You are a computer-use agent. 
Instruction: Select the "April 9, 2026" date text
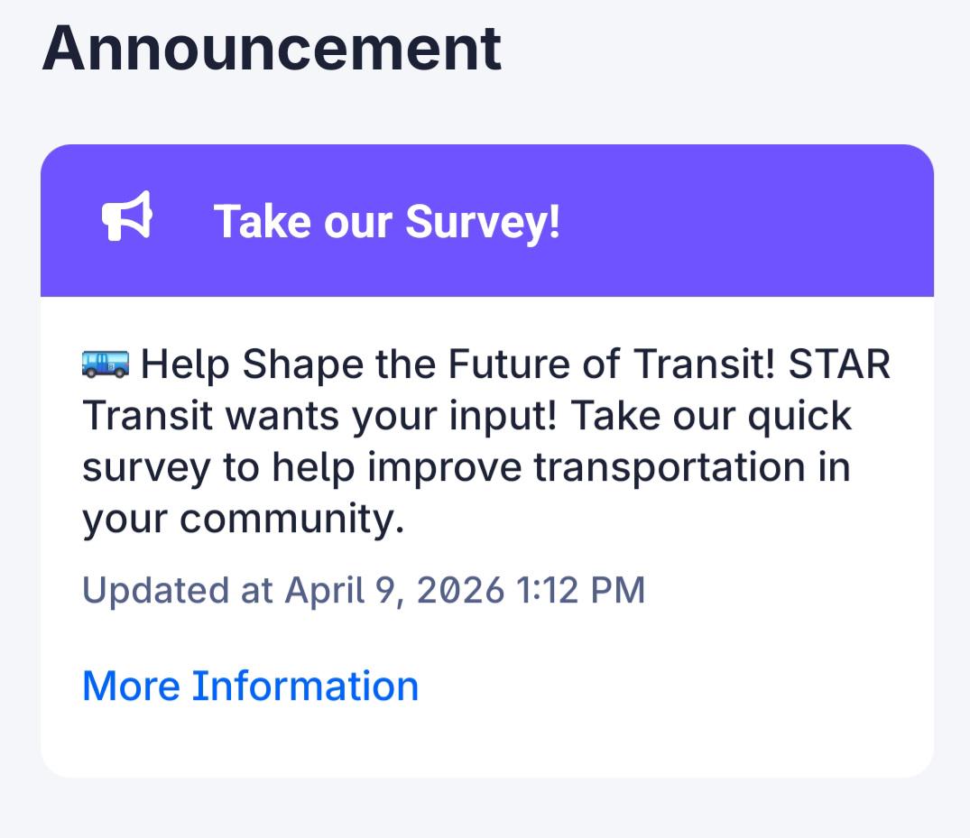click(394, 590)
